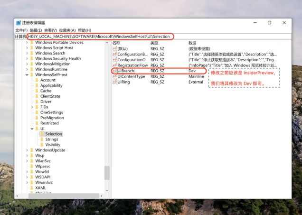Click tree vertical scrollbar down arrow

(107, 190)
